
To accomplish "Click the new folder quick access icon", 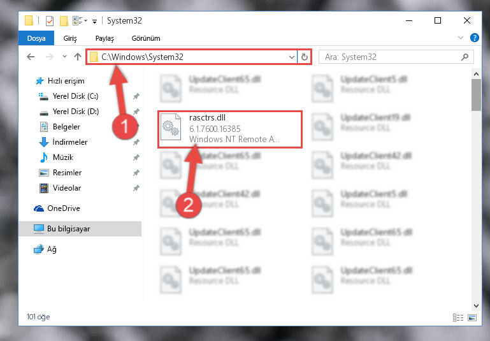I will (x=64, y=21).
